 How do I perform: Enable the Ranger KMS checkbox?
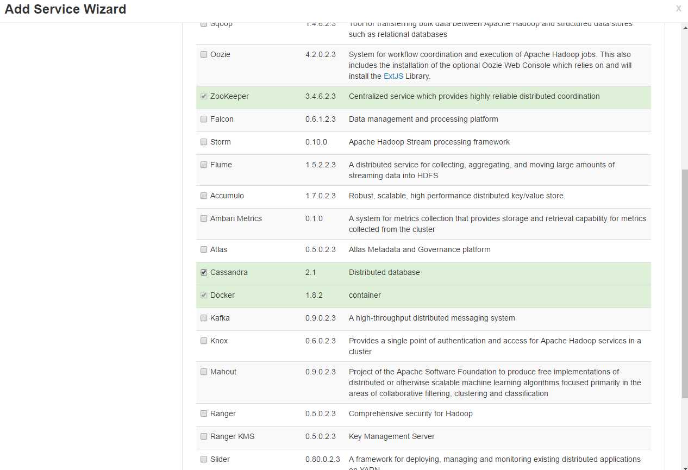[204, 436]
